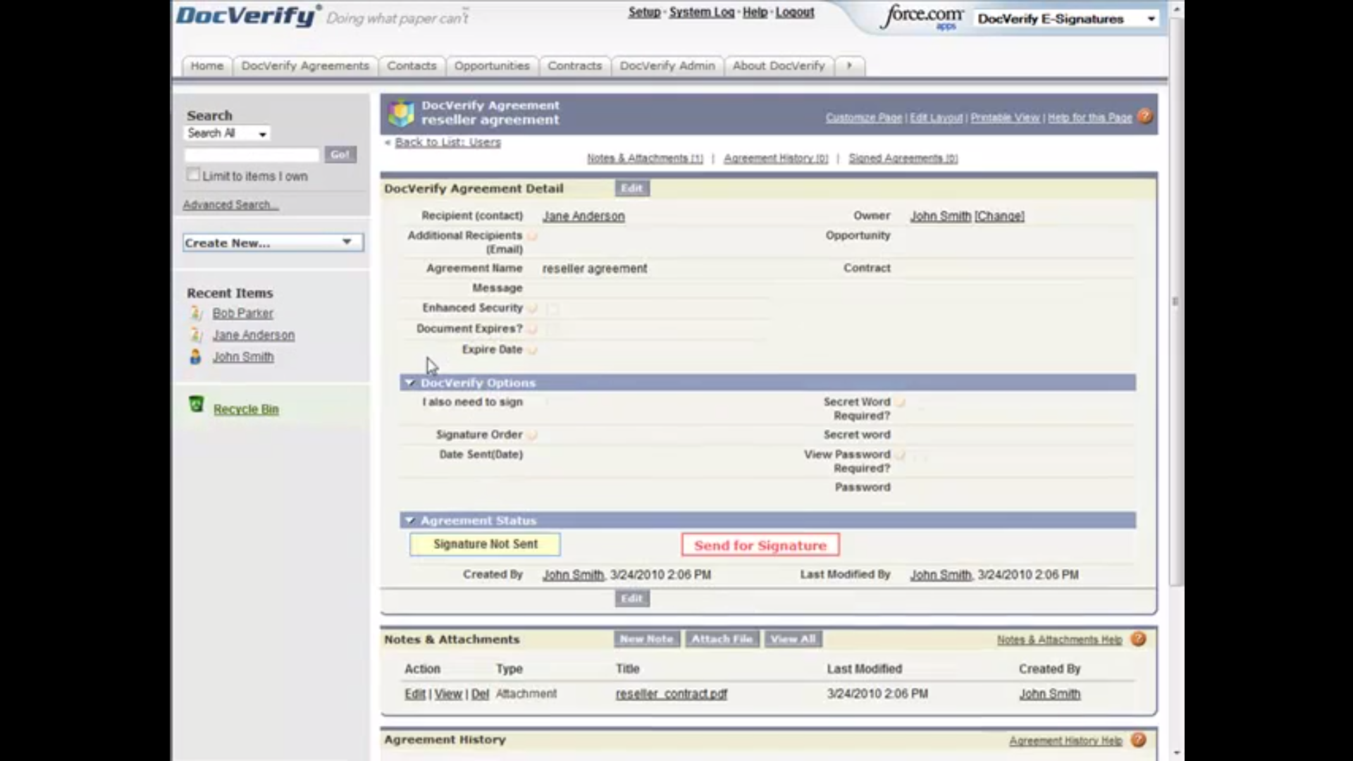Open the Recycle Bin
Screen dimensions: 1353x761
tap(246, 409)
